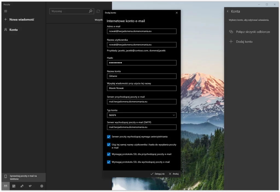Click the Anuluj button
Viewport: 280px width, 192px height.
(174, 174)
